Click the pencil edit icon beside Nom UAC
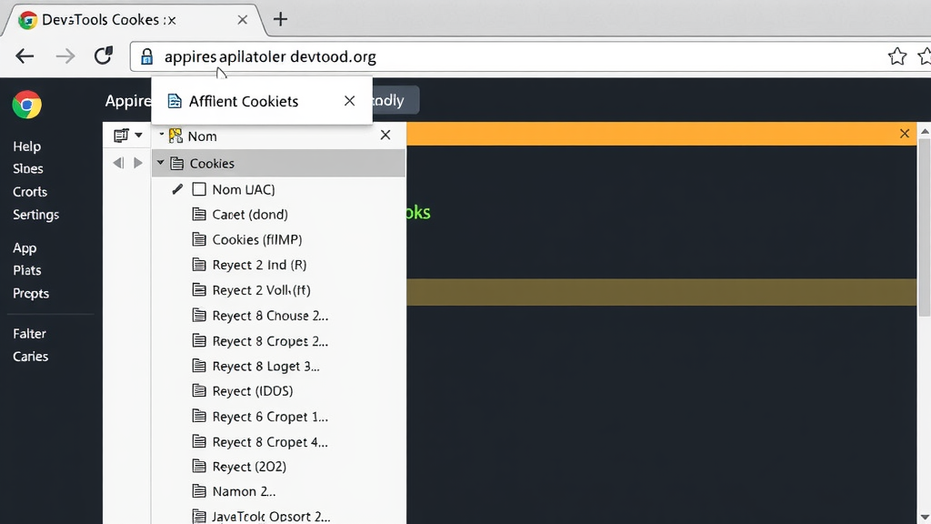 click(x=176, y=189)
